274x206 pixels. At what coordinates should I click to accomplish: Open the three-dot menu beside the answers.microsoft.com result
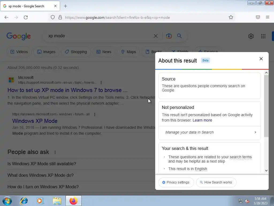(x=95, y=114)
